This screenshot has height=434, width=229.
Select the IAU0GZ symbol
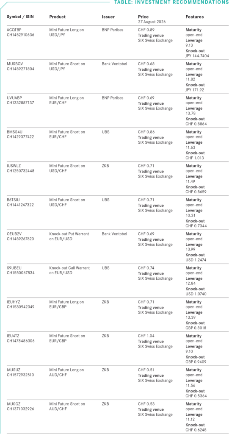point(13,404)
